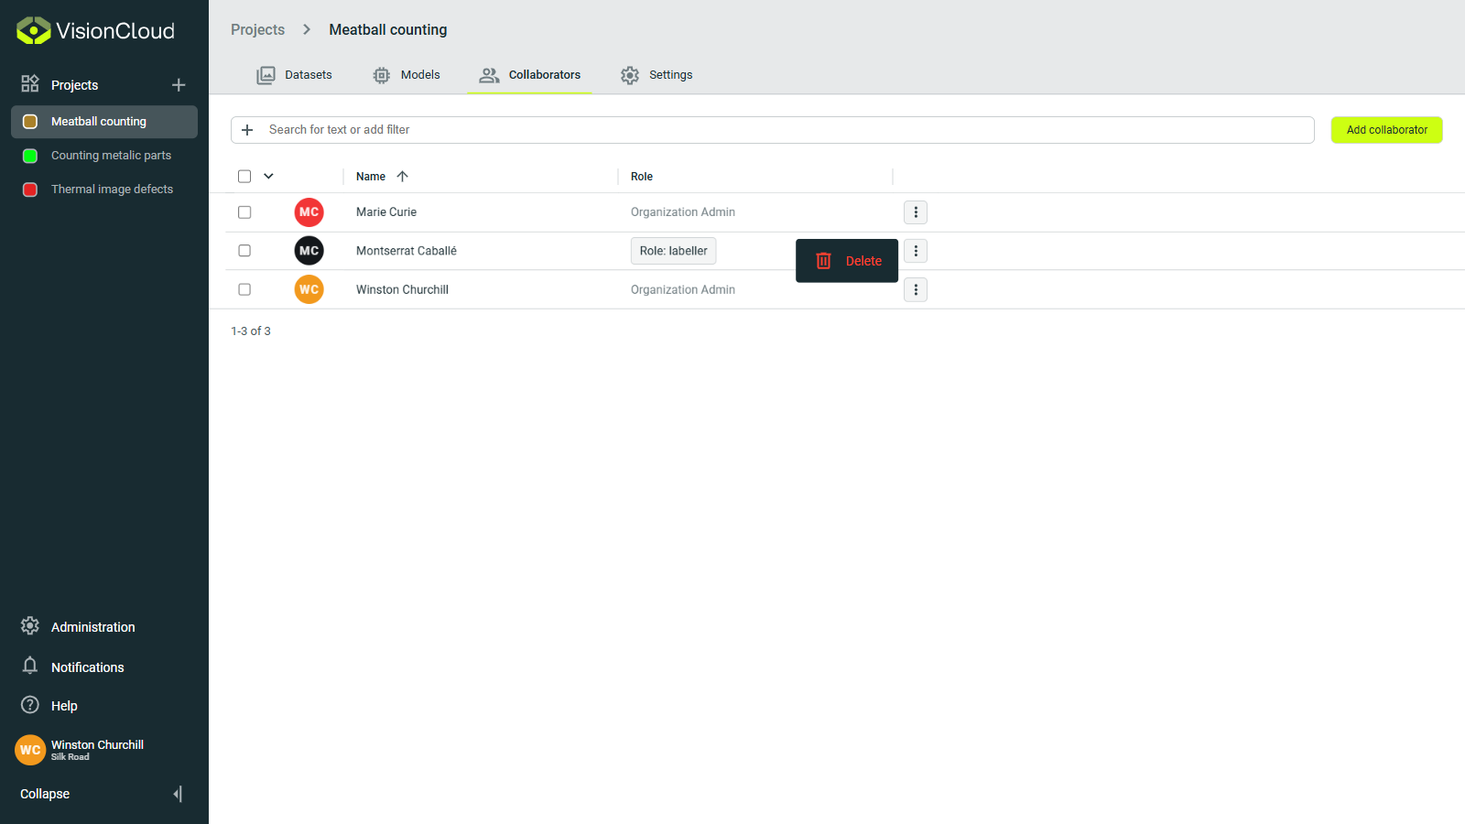This screenshot has width=1465, height=824.
Task: Click the red Thermal image defects swatch
Action: coord(30,190)
